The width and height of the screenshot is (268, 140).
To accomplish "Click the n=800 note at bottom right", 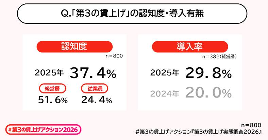I will pyautogui.click(x=251, y=124).
